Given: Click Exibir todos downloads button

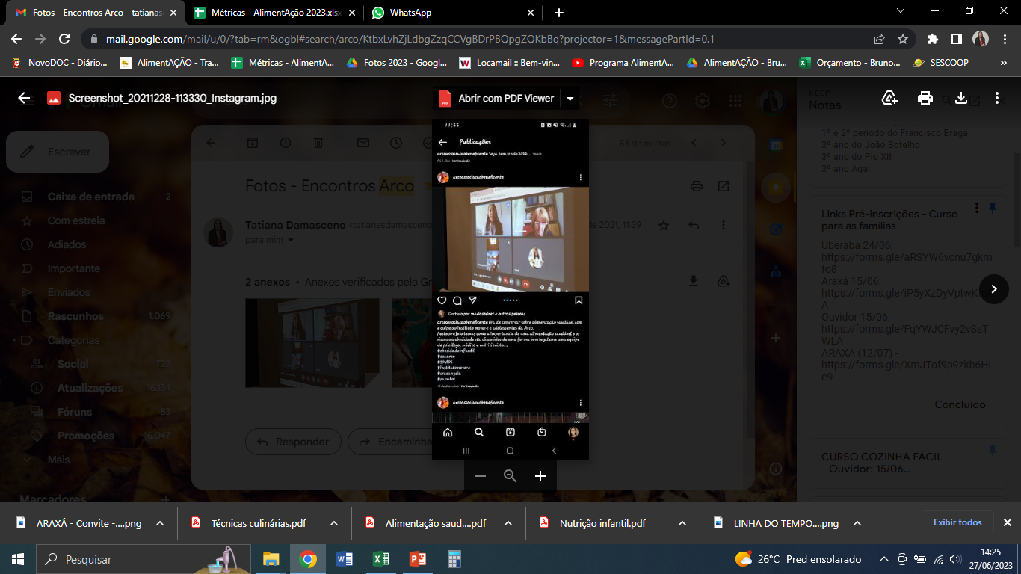Looking at the screenshot, I should [x=957, y=522].
